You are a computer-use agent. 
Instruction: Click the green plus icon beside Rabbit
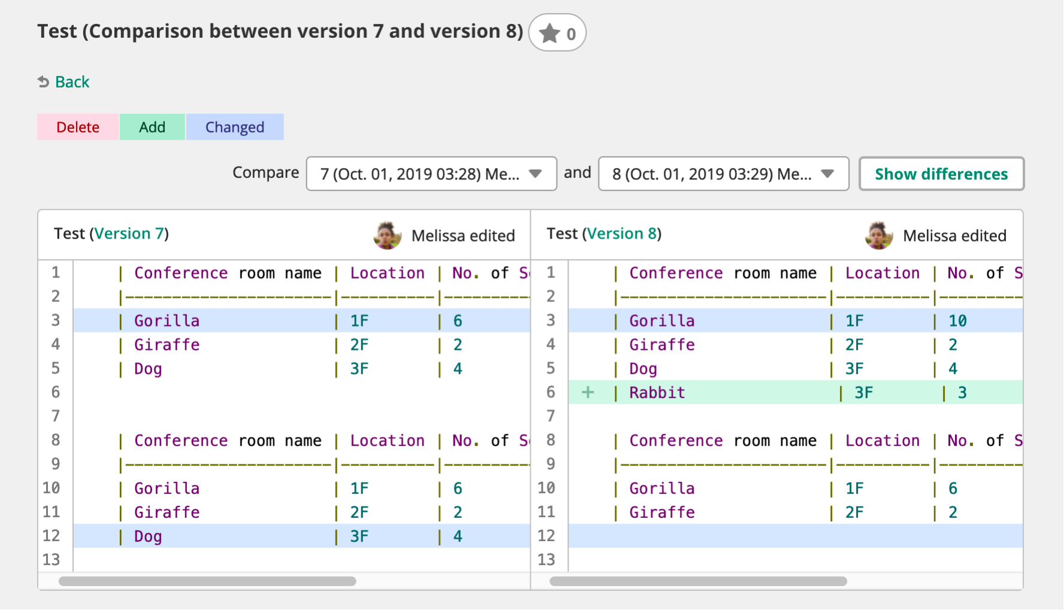point(588,392)
